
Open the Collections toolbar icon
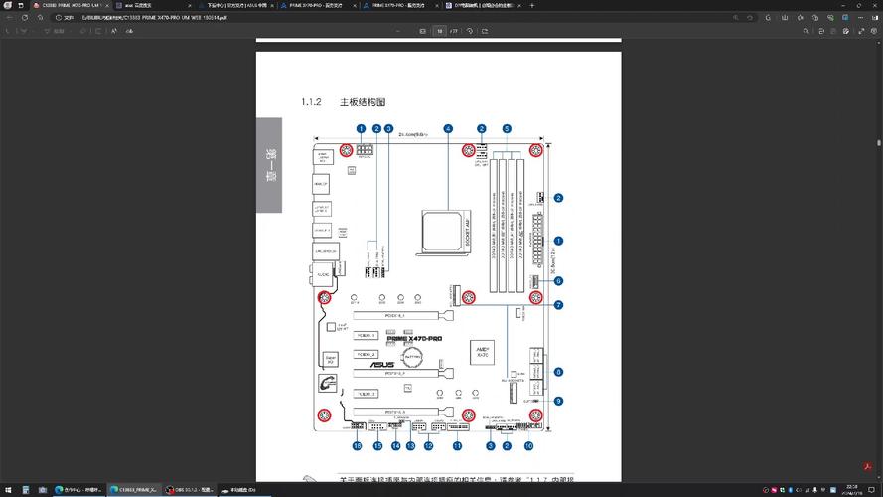(x=814, y=18)
